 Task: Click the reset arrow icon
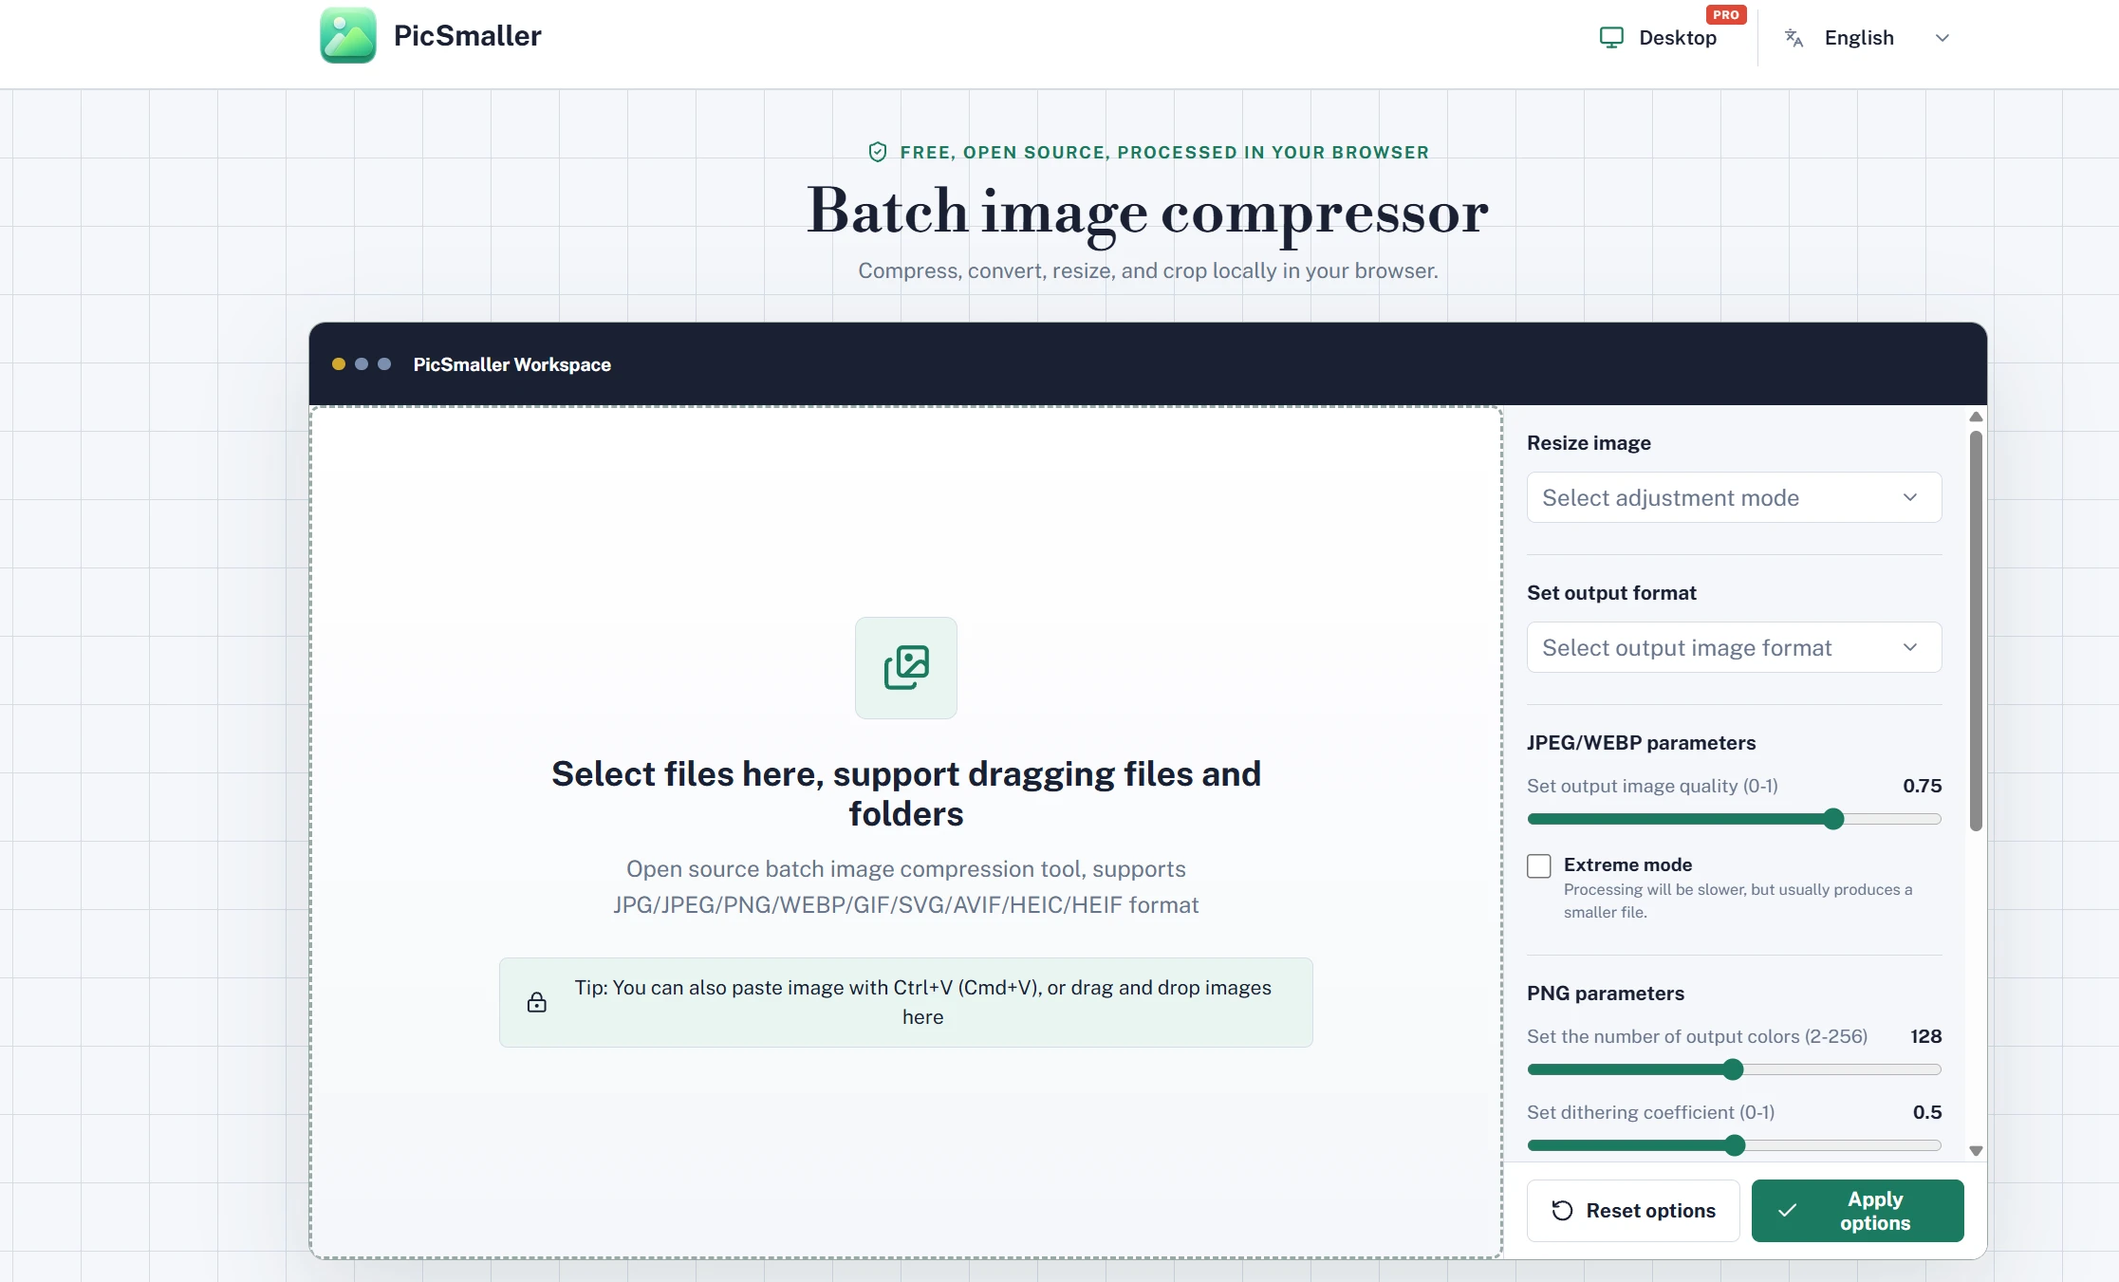coord(1562,1210)
